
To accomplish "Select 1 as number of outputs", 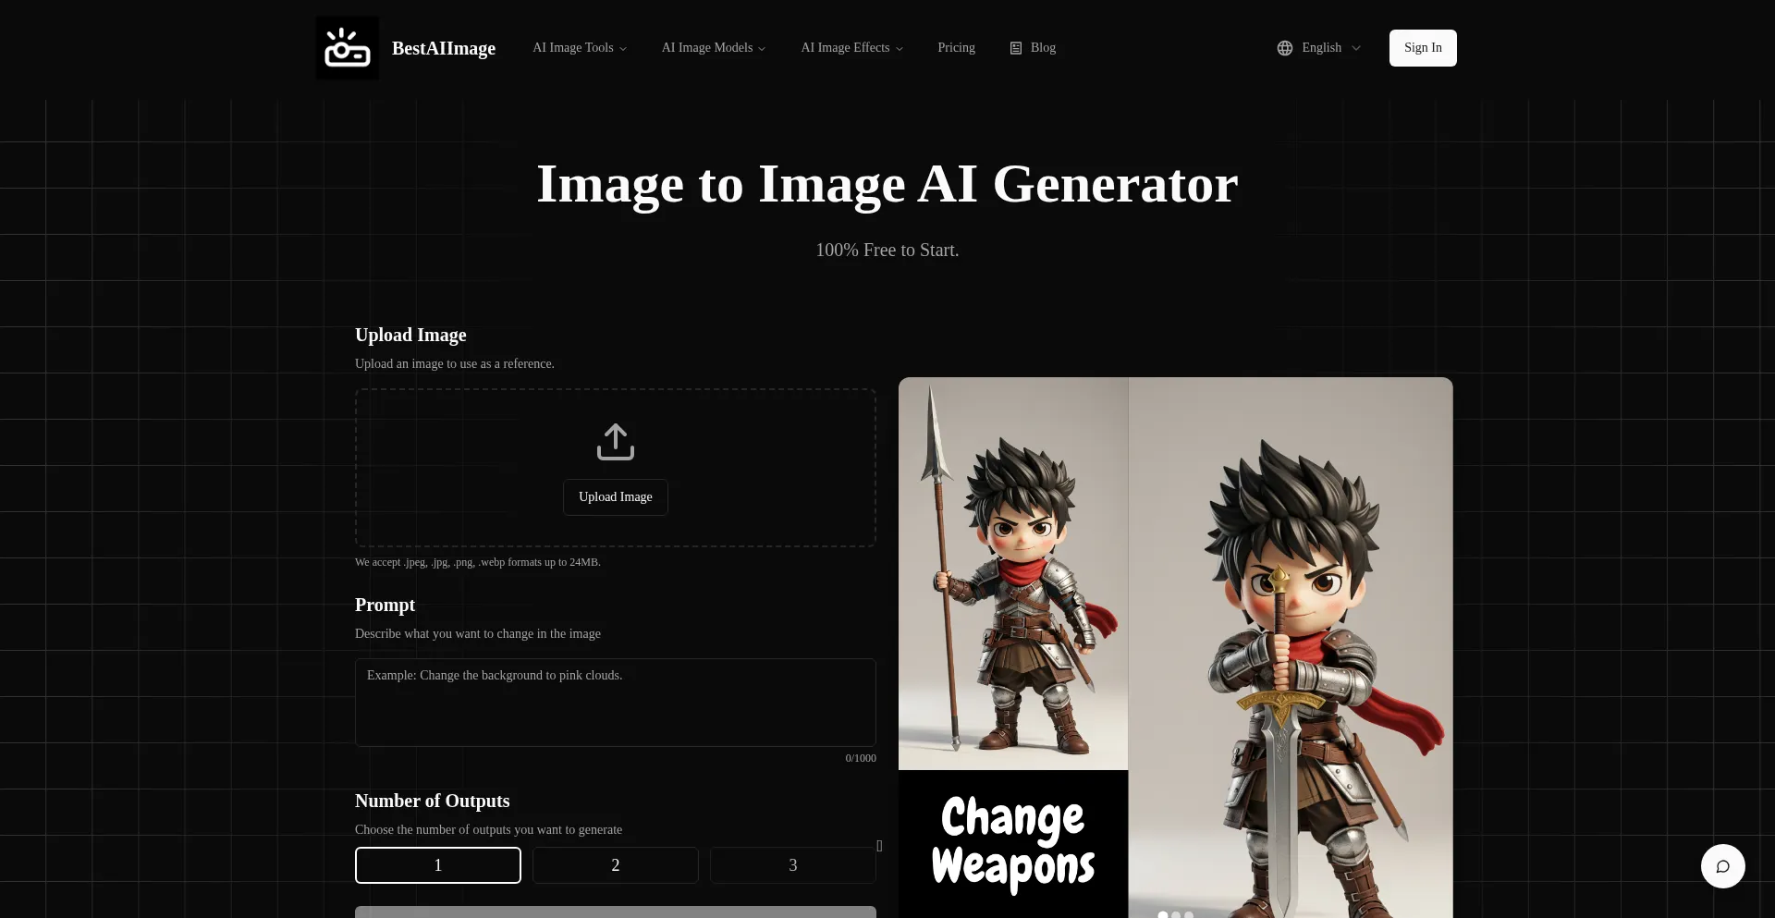I will 438,865.
